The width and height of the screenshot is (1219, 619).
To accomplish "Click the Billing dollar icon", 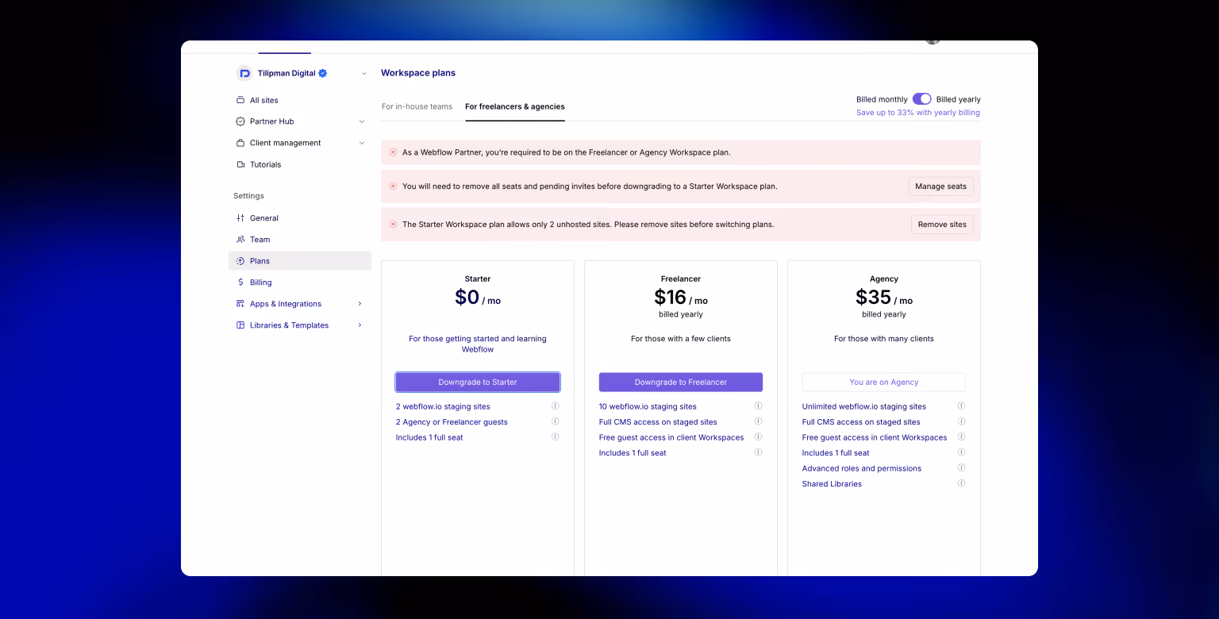I will click(240, 282).
